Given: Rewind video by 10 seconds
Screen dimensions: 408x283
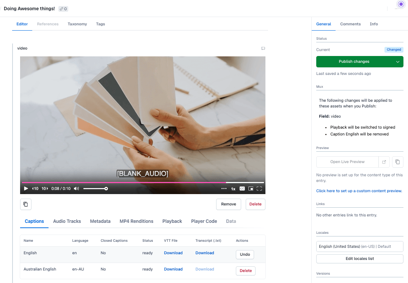Looking at the screenshot, I should click(x=35, y=188).
